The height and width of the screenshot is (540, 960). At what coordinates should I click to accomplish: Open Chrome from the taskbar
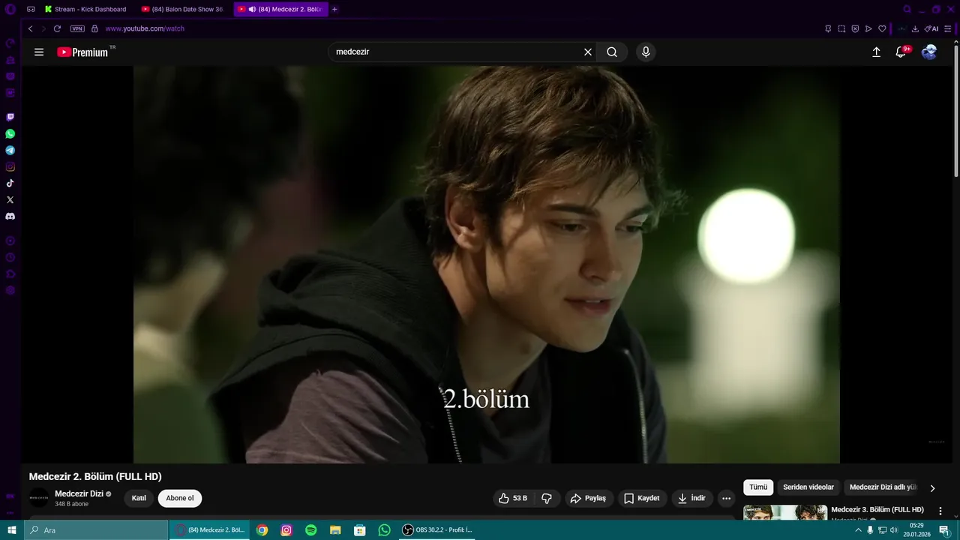point(262,530)
